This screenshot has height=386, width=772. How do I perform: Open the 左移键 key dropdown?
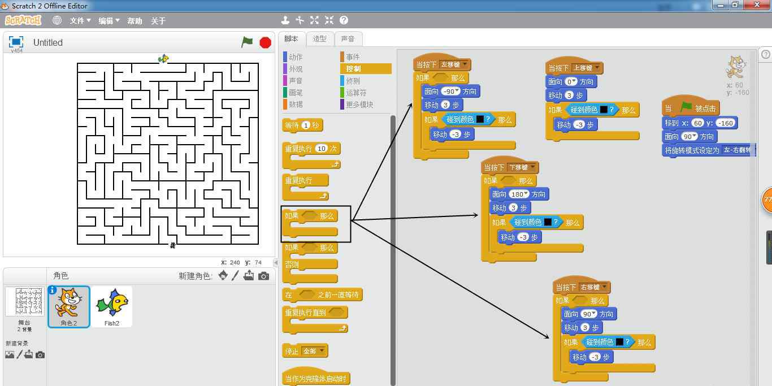click(454, 64)
